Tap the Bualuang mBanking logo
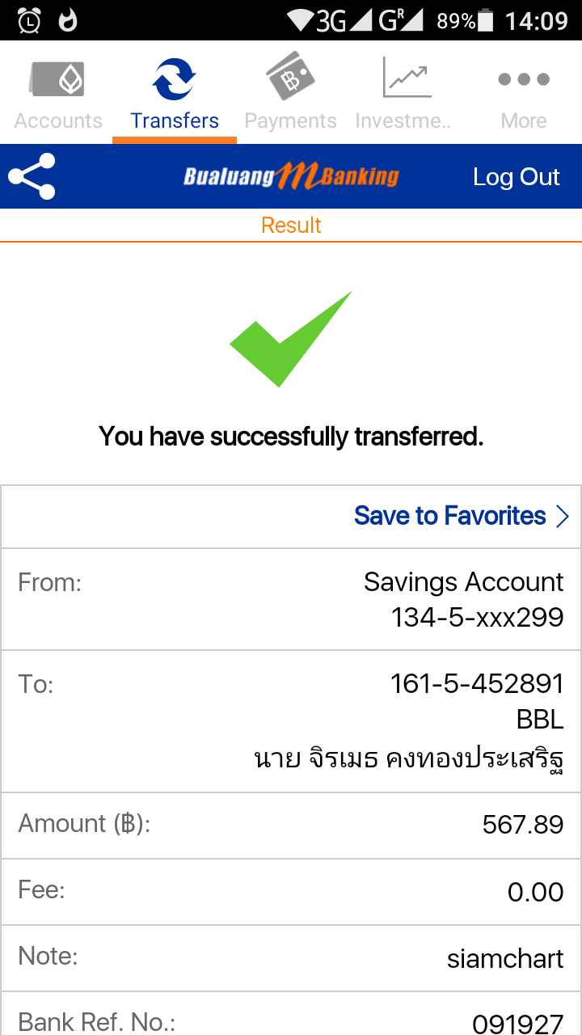Image resolution: width=582 pixels, height=1035 pixels. pos(291,176)
